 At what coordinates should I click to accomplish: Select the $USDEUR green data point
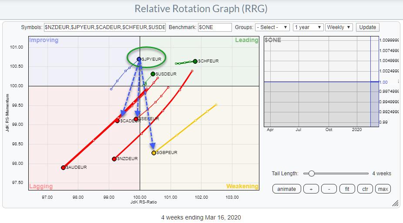[153, 74]
